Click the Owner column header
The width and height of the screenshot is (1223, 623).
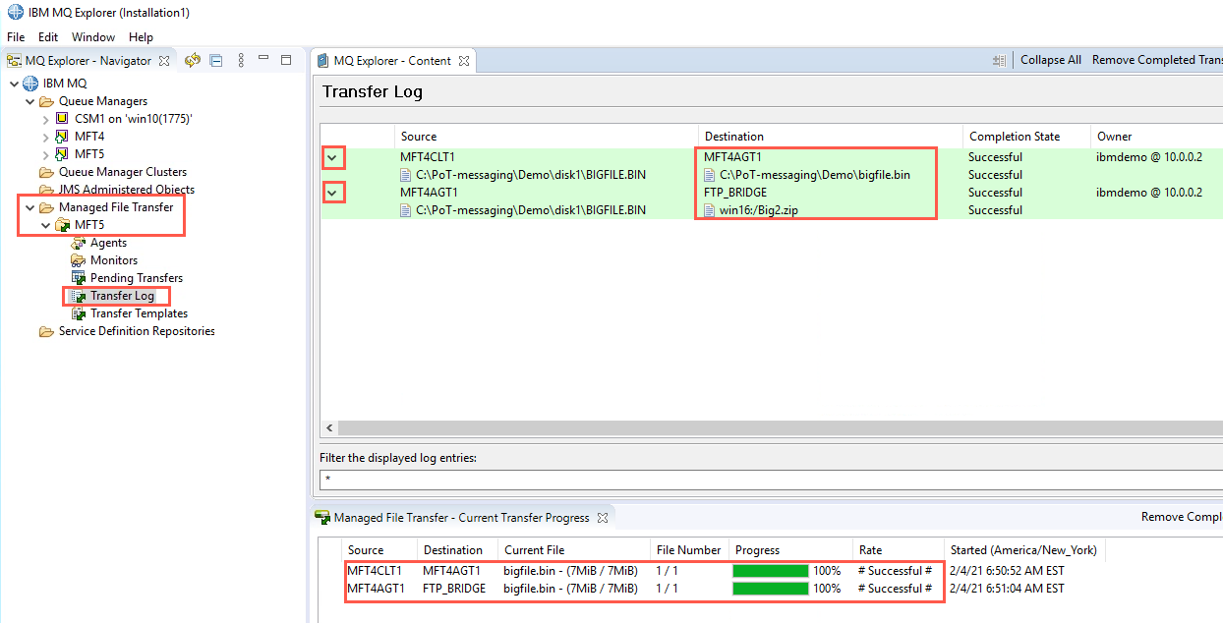1156,137
